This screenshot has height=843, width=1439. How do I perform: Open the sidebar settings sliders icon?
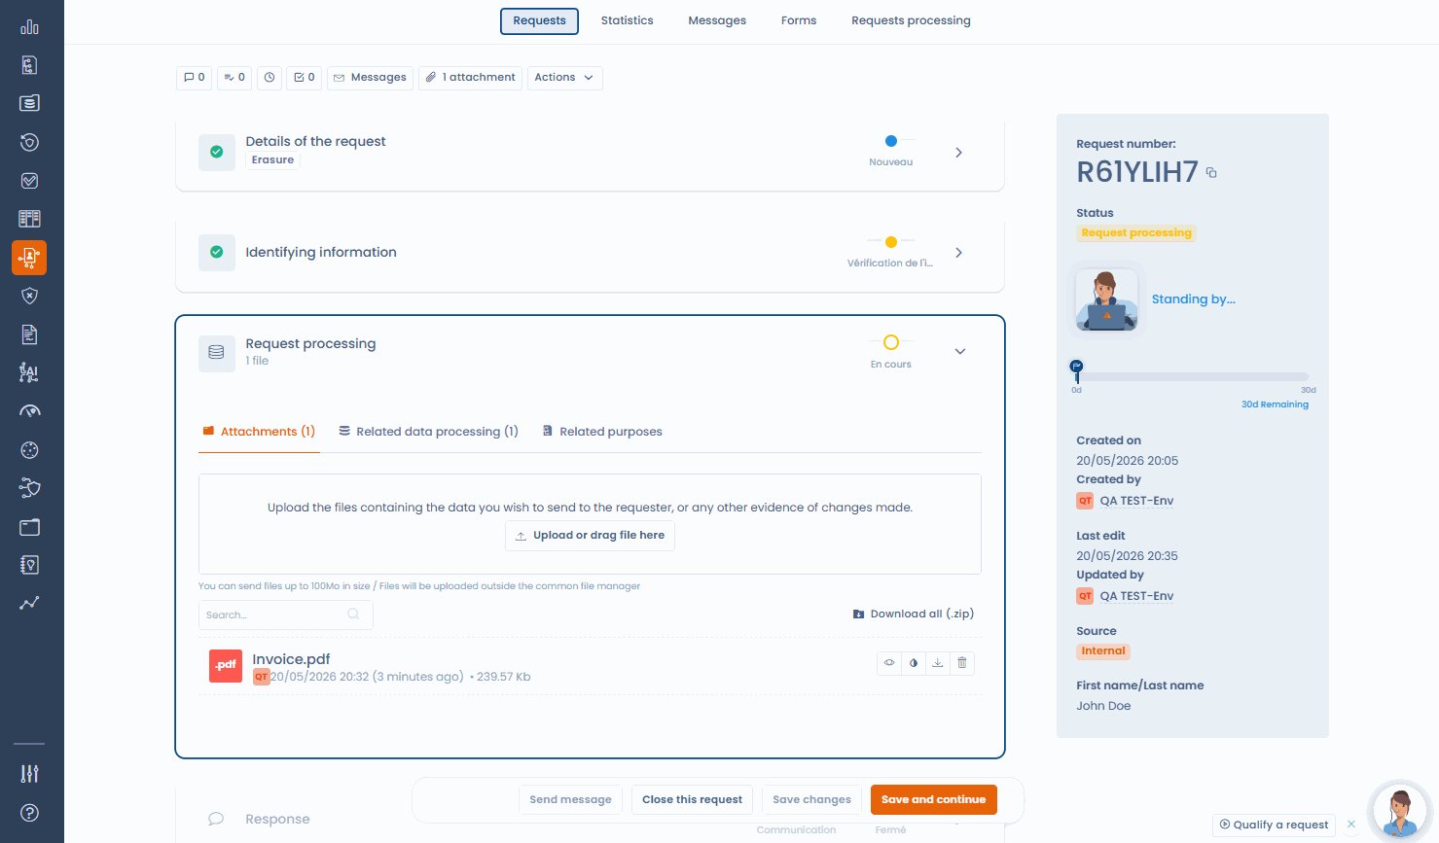coord(30,774)
